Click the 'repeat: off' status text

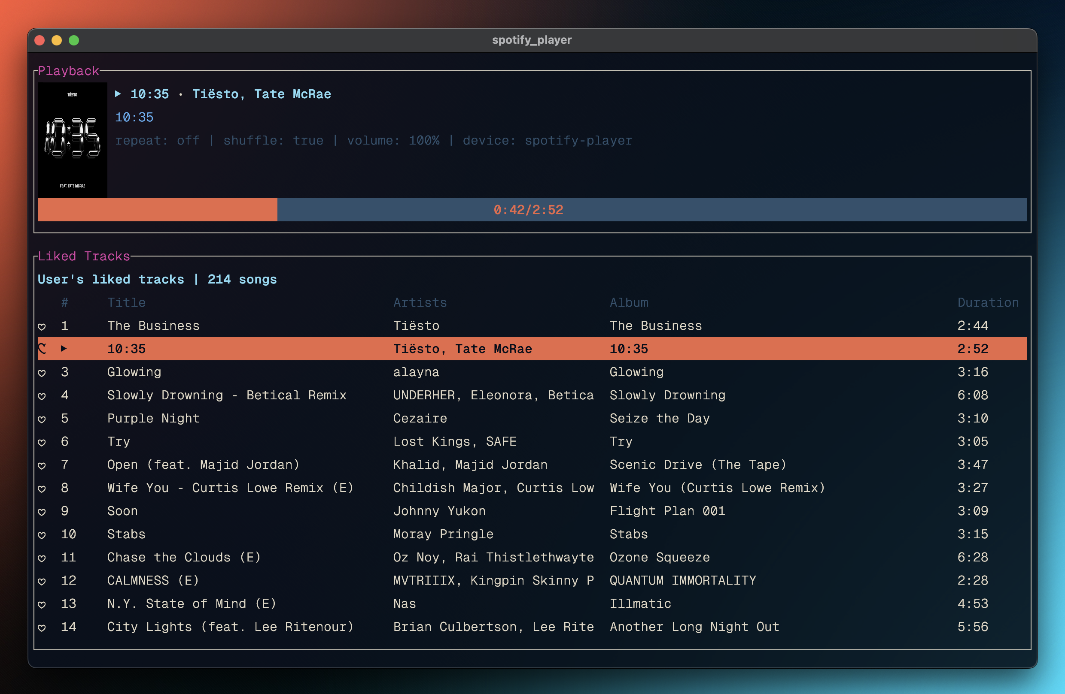pyautogui.click(x=157, y=140)
